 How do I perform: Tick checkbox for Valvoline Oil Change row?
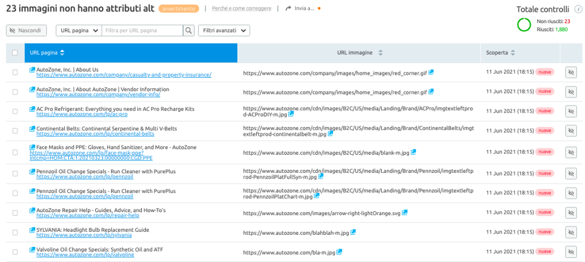point(15,252)
